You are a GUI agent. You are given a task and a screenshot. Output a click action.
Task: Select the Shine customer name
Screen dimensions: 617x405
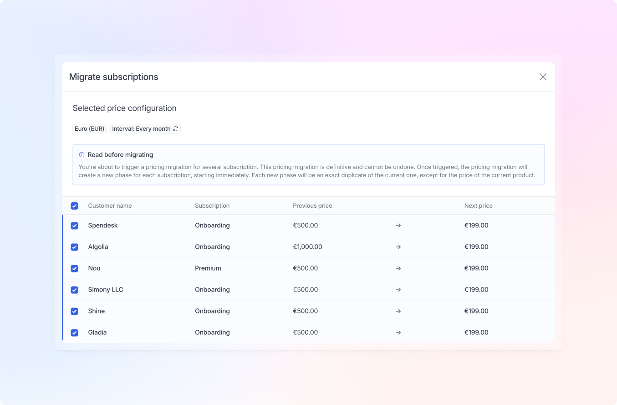point(97,311)
